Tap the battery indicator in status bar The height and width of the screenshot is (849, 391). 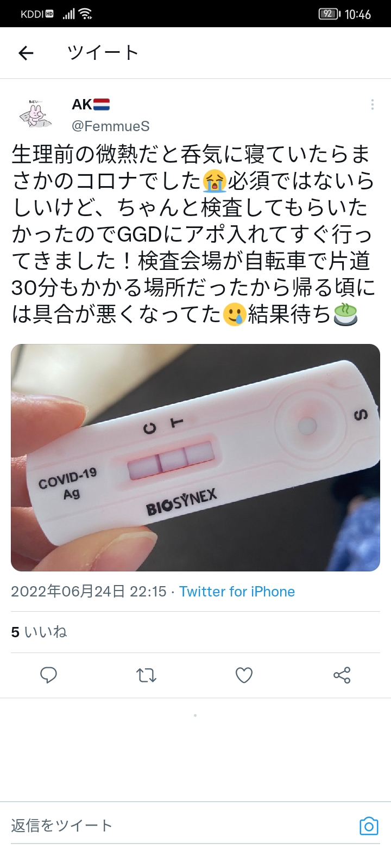[x=329, y=14]
